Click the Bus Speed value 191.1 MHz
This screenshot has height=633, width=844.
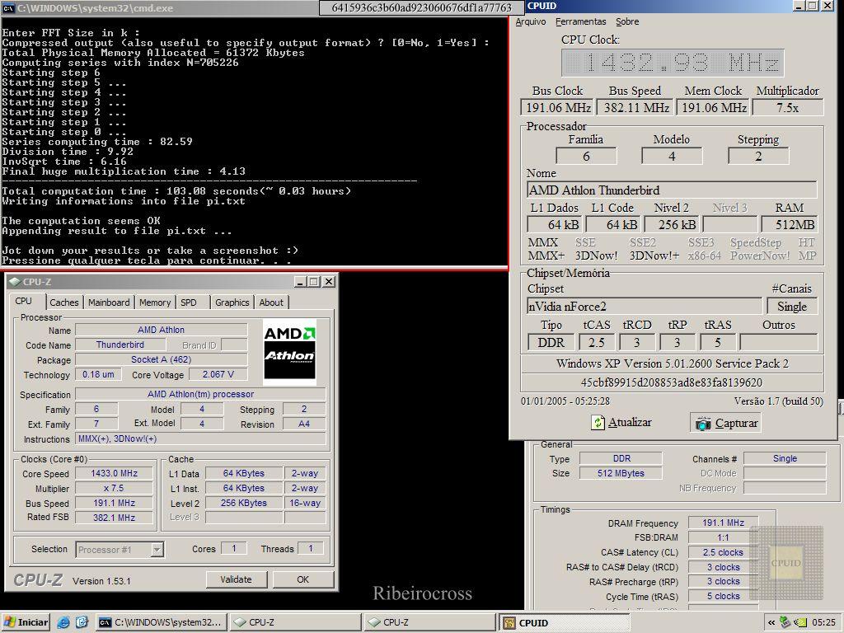tap(114, 503)
